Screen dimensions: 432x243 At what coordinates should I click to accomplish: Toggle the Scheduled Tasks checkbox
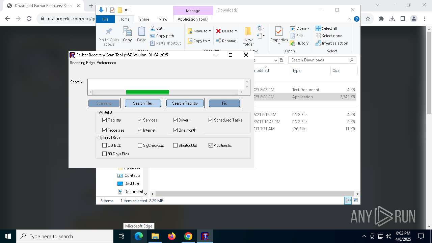pyautogui.click(x=211, y=120)
